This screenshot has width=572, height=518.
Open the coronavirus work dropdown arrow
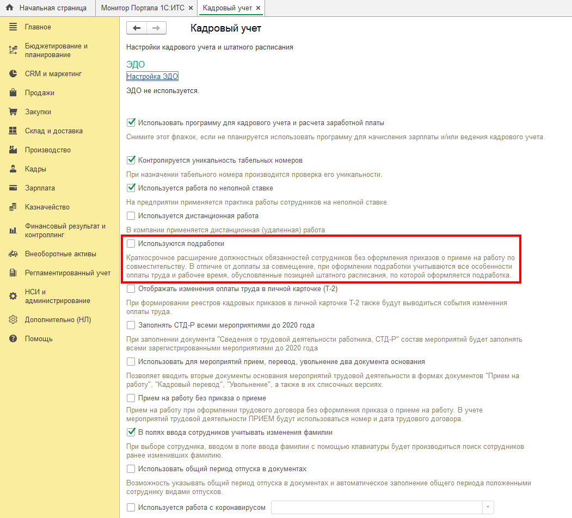pyautogui.click(x=488, y=508)
